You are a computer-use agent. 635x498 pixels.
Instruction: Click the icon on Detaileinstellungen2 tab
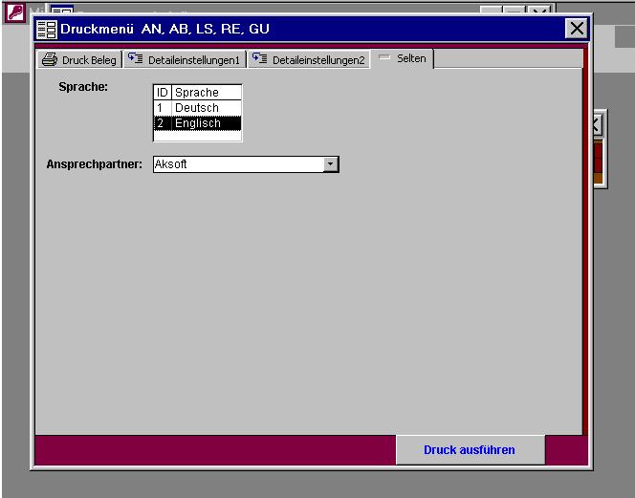260,60
